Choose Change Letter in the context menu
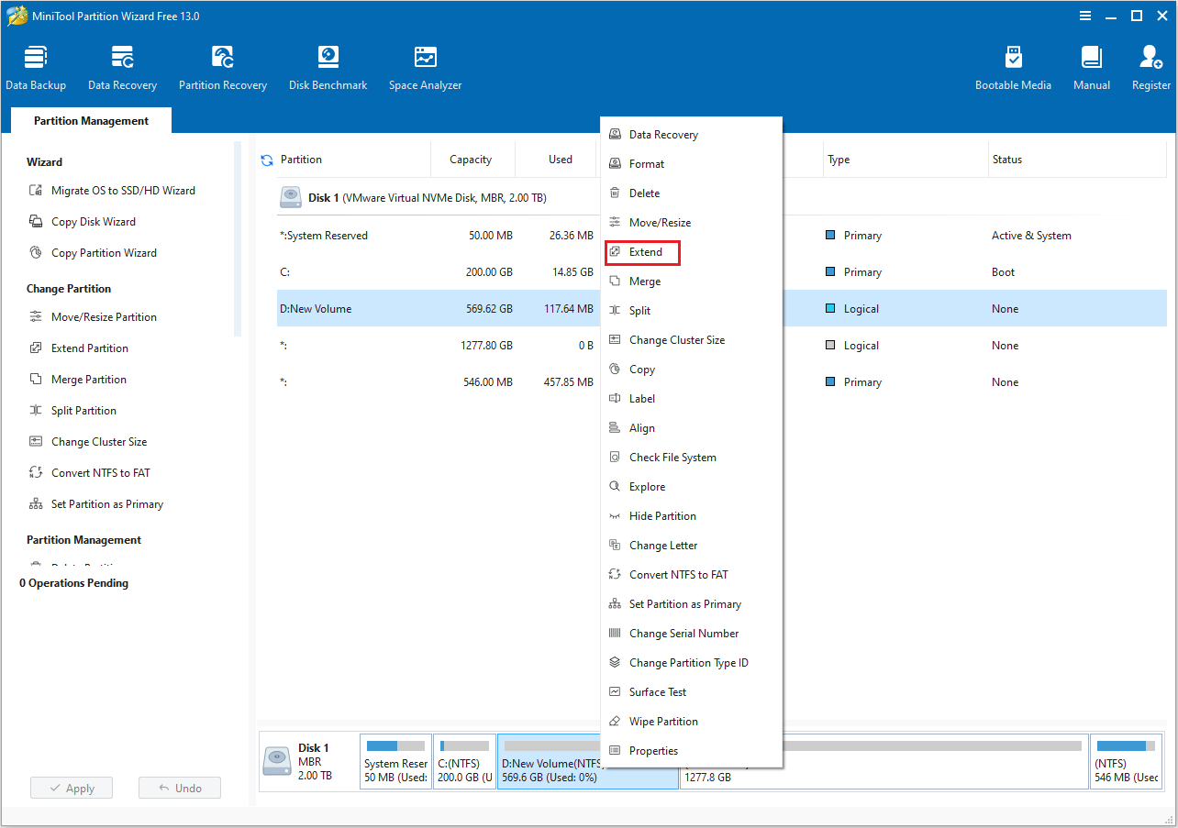The width and height of the screenshot is (1178, 828). [691, 546]
